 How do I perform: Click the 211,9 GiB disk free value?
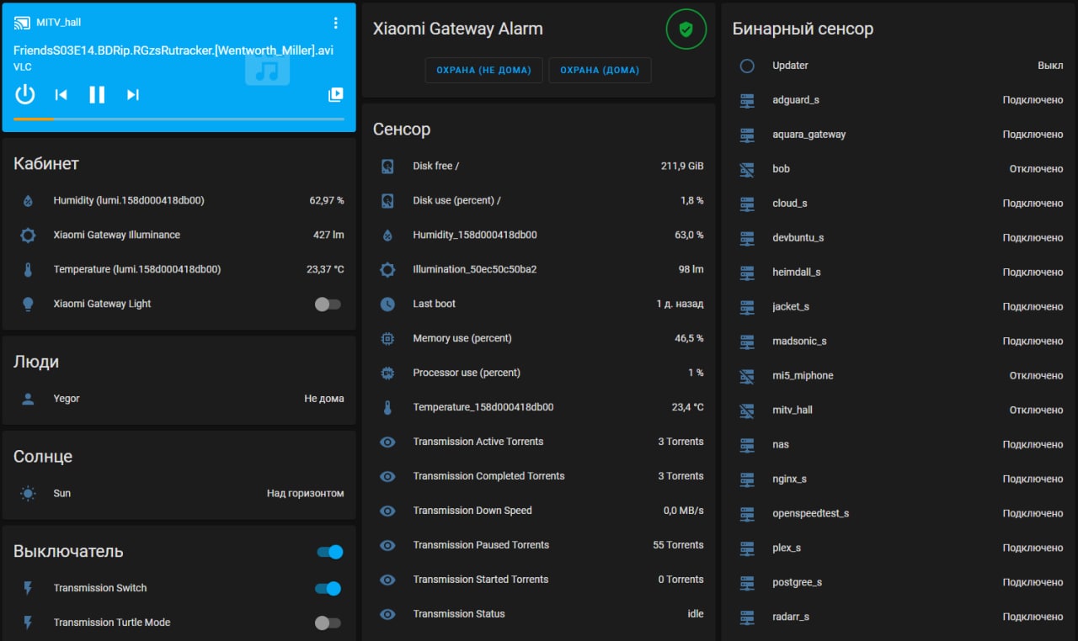[682, 167]
